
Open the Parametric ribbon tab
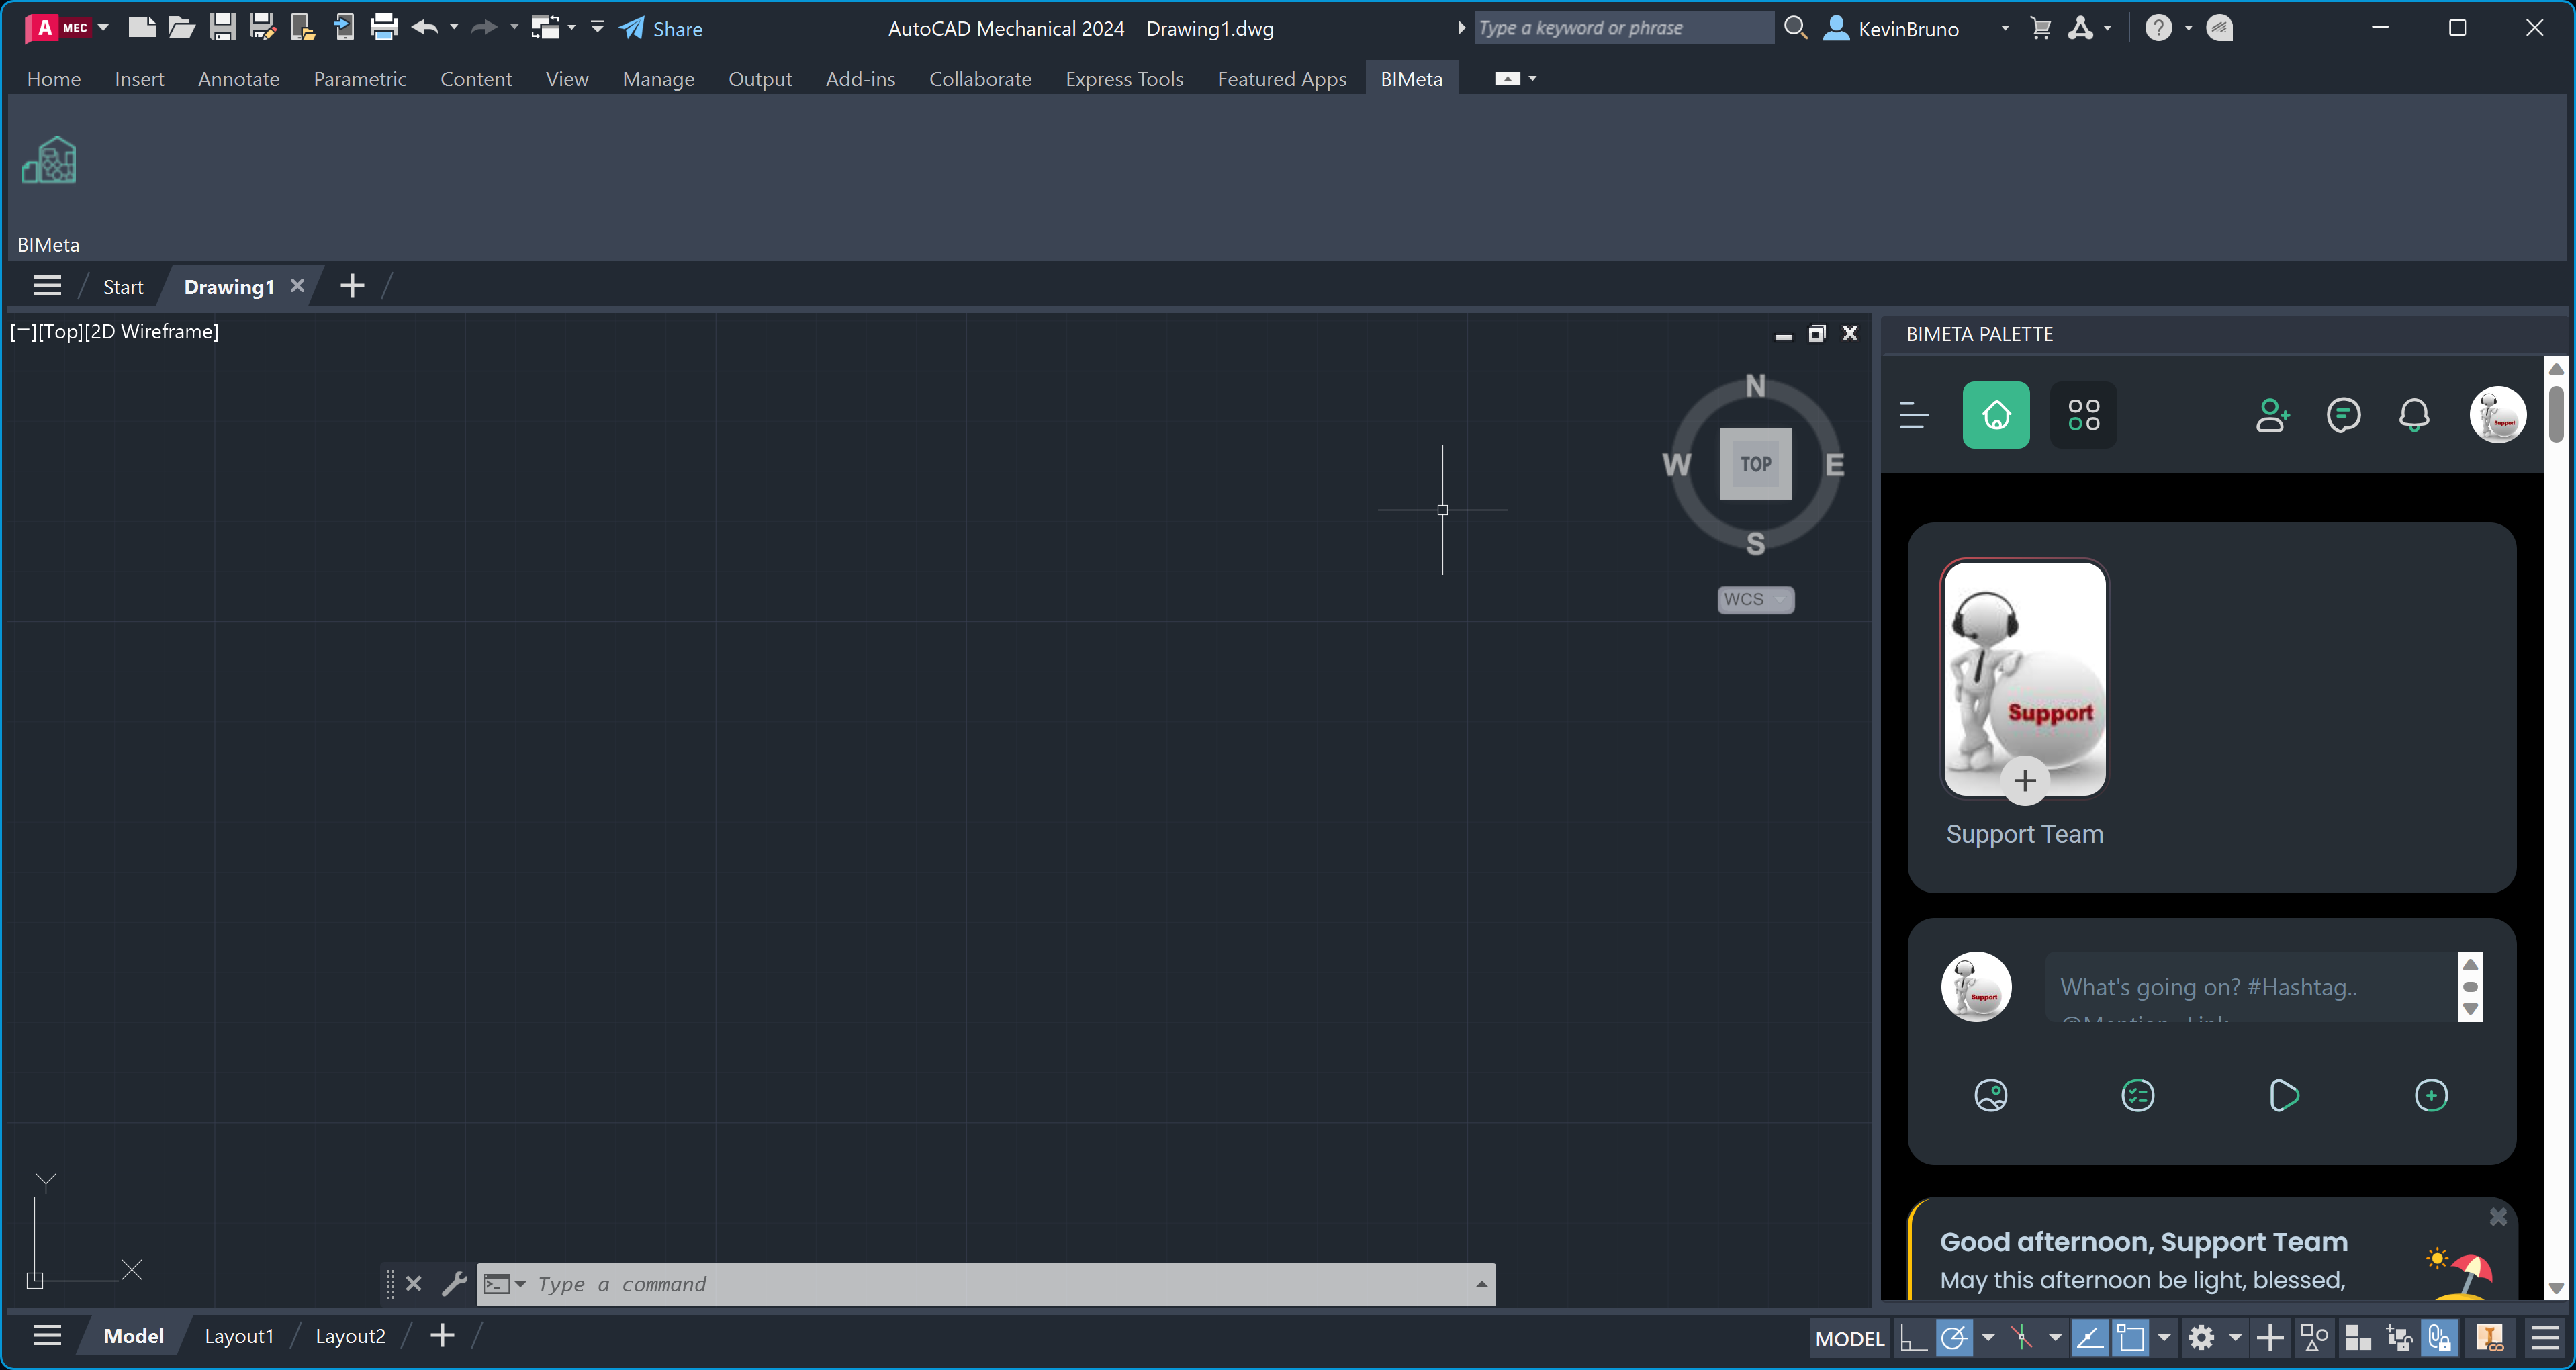click(x=360, y=79)
